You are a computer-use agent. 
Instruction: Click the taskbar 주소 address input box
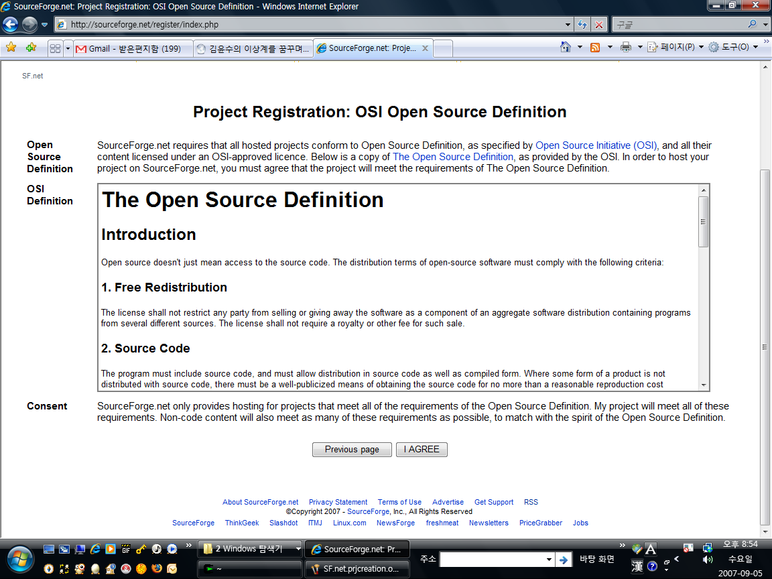tap(496, 560)
